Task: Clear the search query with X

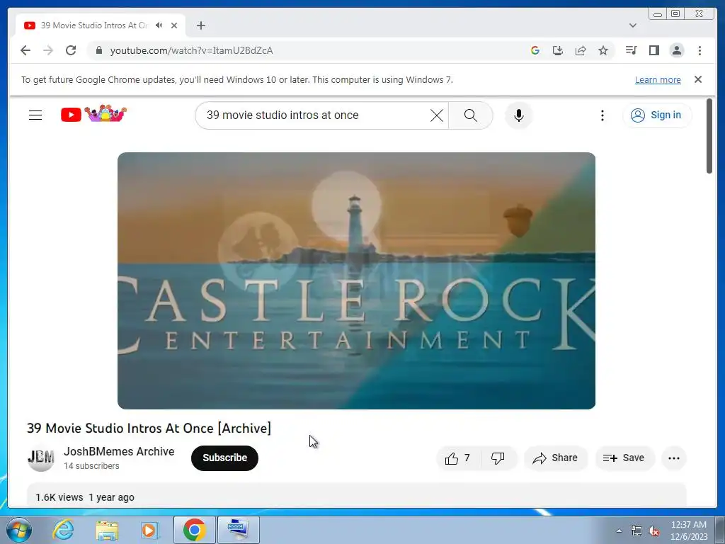Action: [x=436, y=115]
